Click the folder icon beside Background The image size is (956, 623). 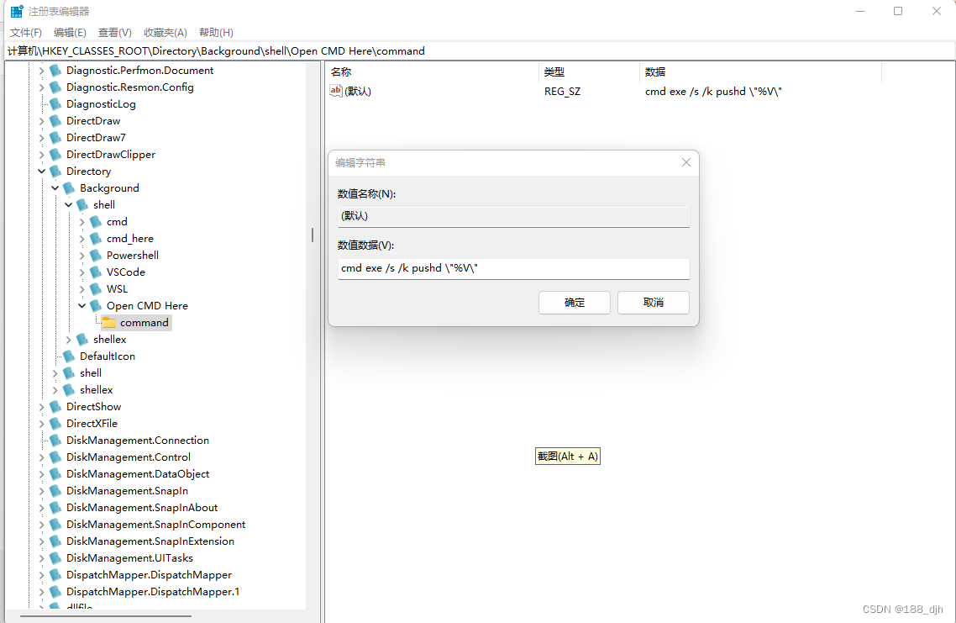pyautogui.click(x=69, y=188)
